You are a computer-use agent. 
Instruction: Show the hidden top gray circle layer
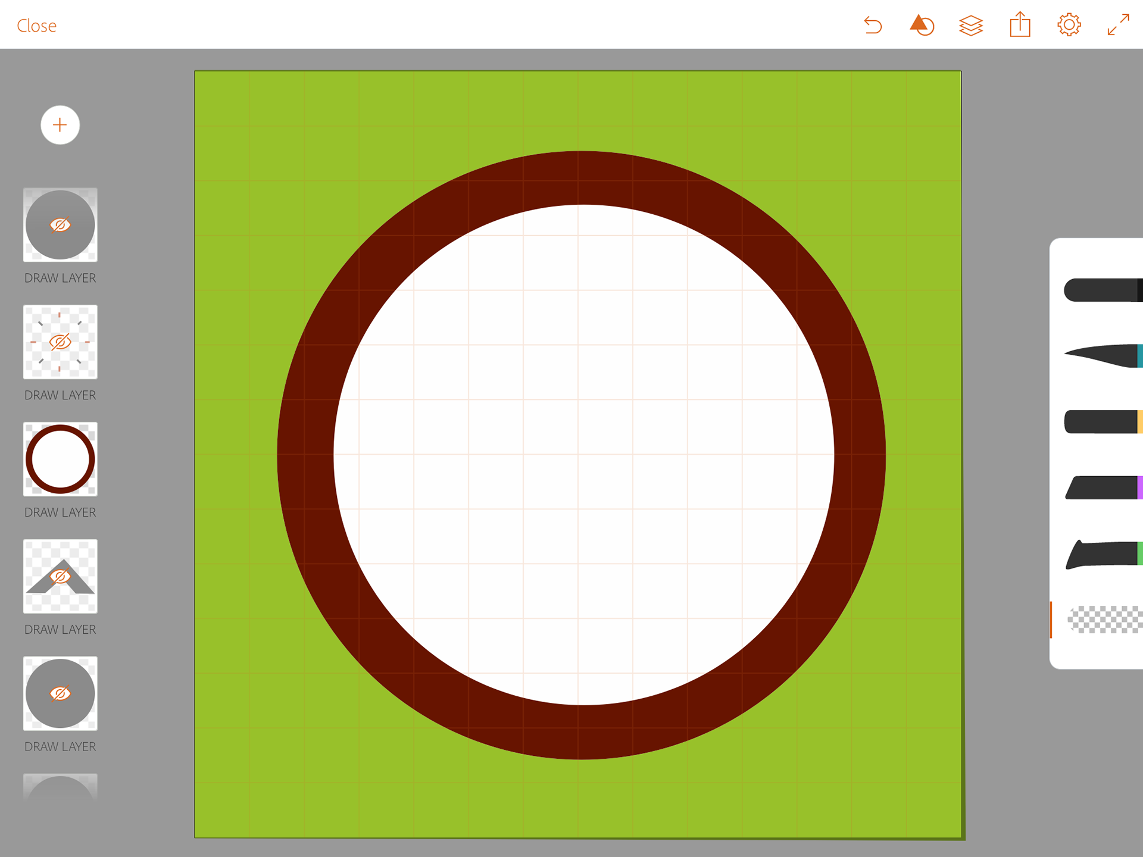(x=60, y=225)
